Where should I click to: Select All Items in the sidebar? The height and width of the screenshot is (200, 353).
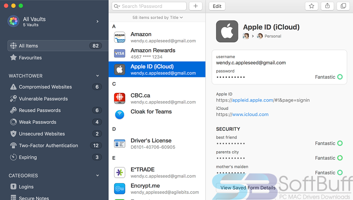[x=58, y=46]
